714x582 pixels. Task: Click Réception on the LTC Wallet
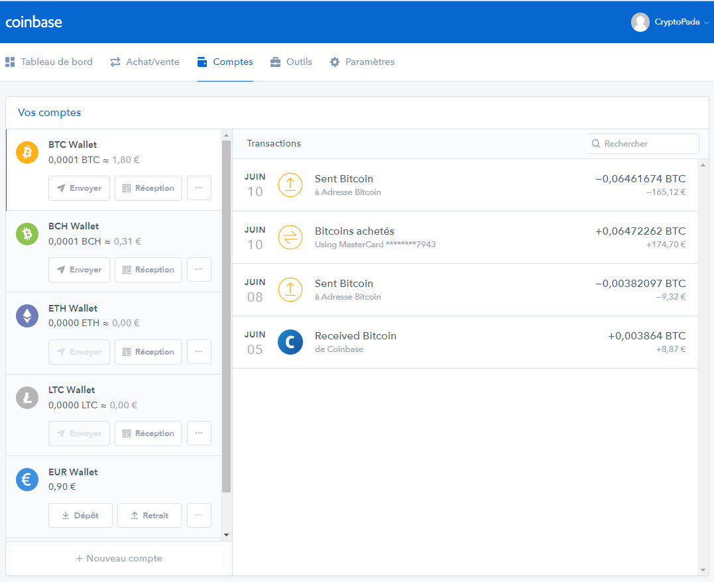(148, 433)
